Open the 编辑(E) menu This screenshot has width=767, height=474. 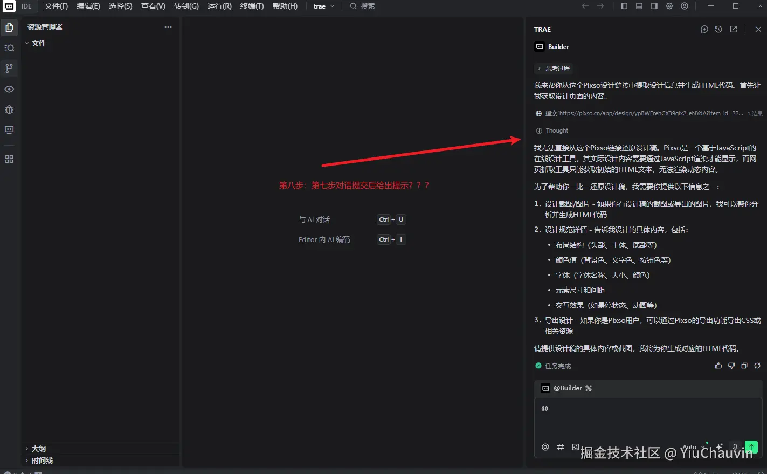[x=88, y=6]
